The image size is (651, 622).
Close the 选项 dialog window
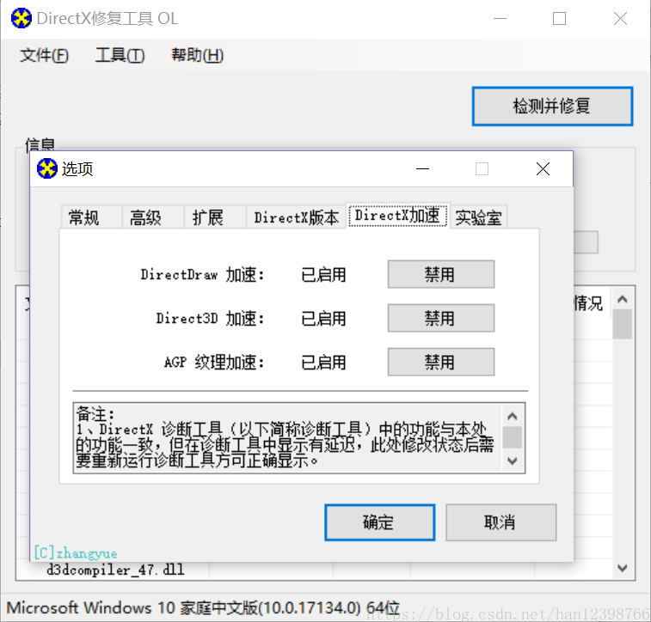543,168
